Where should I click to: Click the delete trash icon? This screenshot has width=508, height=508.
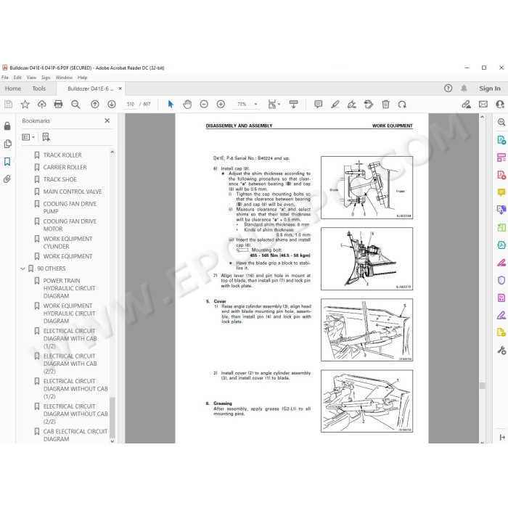coord(385,105)
